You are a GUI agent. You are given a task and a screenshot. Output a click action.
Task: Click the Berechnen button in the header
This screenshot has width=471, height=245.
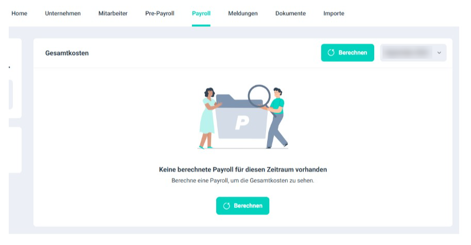[347, 52]
